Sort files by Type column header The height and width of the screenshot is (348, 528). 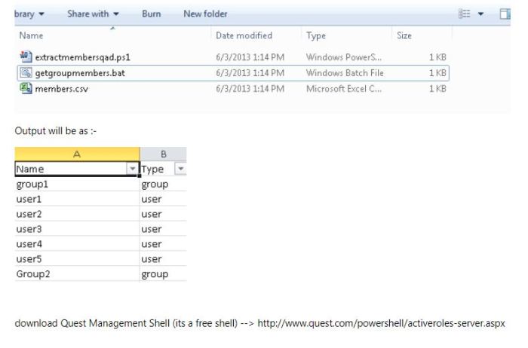315,35
